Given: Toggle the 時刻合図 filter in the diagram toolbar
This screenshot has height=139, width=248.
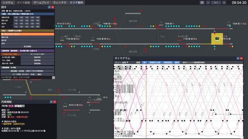Looking at the screenshot, I should [168, 63].
